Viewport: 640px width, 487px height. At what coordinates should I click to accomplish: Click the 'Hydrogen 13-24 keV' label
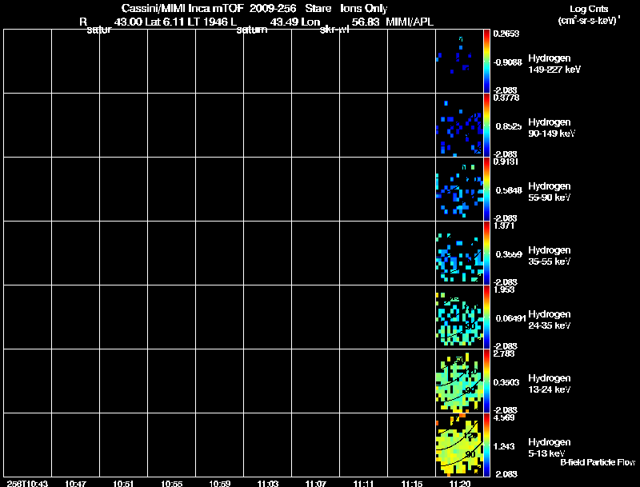pyautogui.click(x=550, y=384)
